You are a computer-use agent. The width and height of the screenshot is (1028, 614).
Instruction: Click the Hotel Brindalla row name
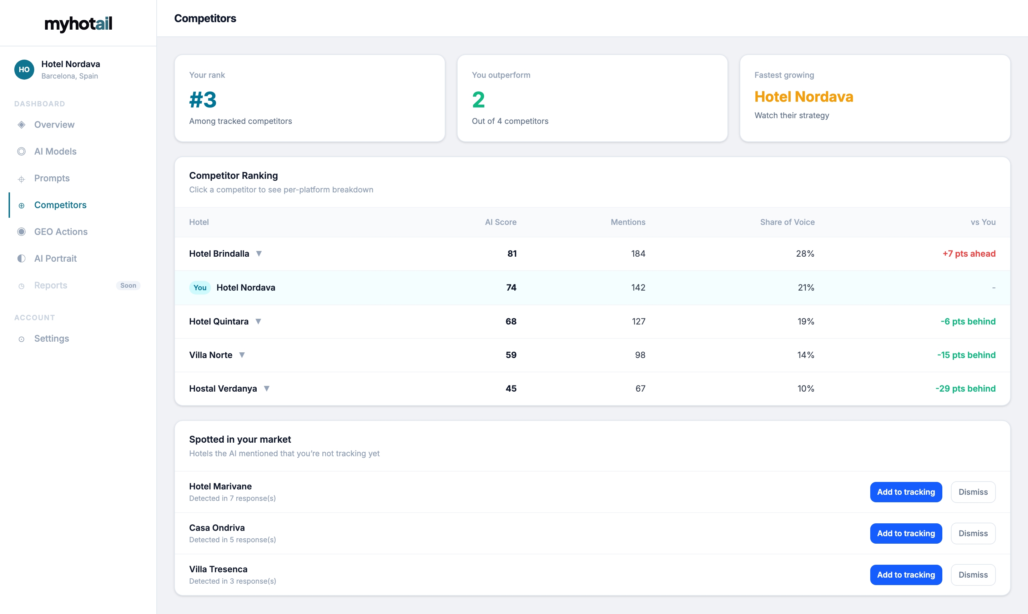point(219,253)
